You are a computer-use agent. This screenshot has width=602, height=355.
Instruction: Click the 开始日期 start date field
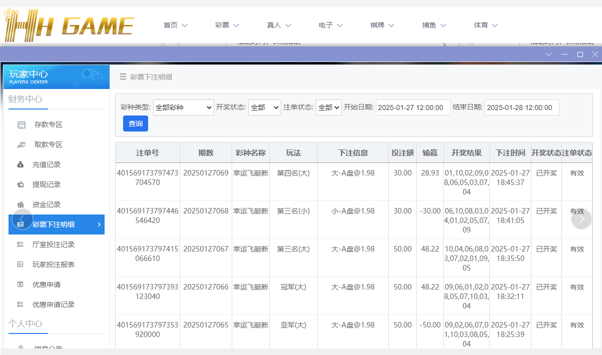413,107
